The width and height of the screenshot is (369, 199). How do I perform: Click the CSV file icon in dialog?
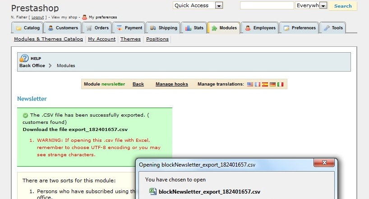[153, 191]
